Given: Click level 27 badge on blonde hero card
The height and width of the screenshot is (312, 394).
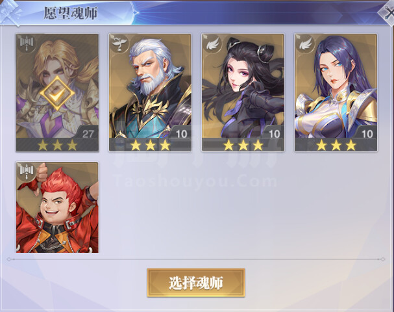Looking at the screenshot, I should (x=88, y=134).
